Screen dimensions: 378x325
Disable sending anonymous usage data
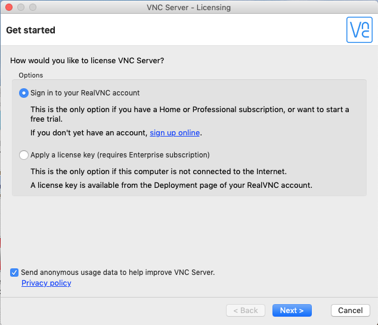click(x=14, y=273)
